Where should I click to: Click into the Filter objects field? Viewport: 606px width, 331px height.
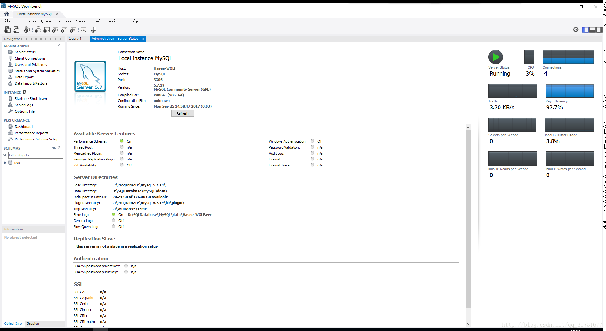(36, 155)
